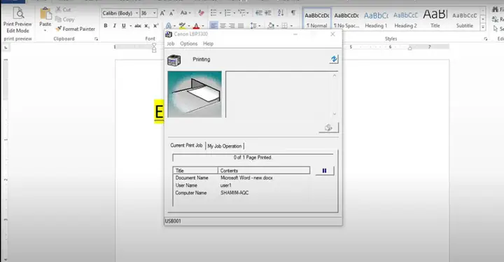Viewport: 504px width, 262px height.
Task: Toggle the show paragraph marks icon
Action: [293, 13]
